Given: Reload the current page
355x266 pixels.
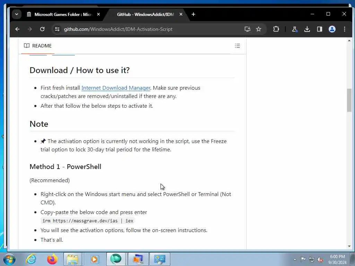Looking at the screenshot, I should pyautogui.click(x=42, y=29).
